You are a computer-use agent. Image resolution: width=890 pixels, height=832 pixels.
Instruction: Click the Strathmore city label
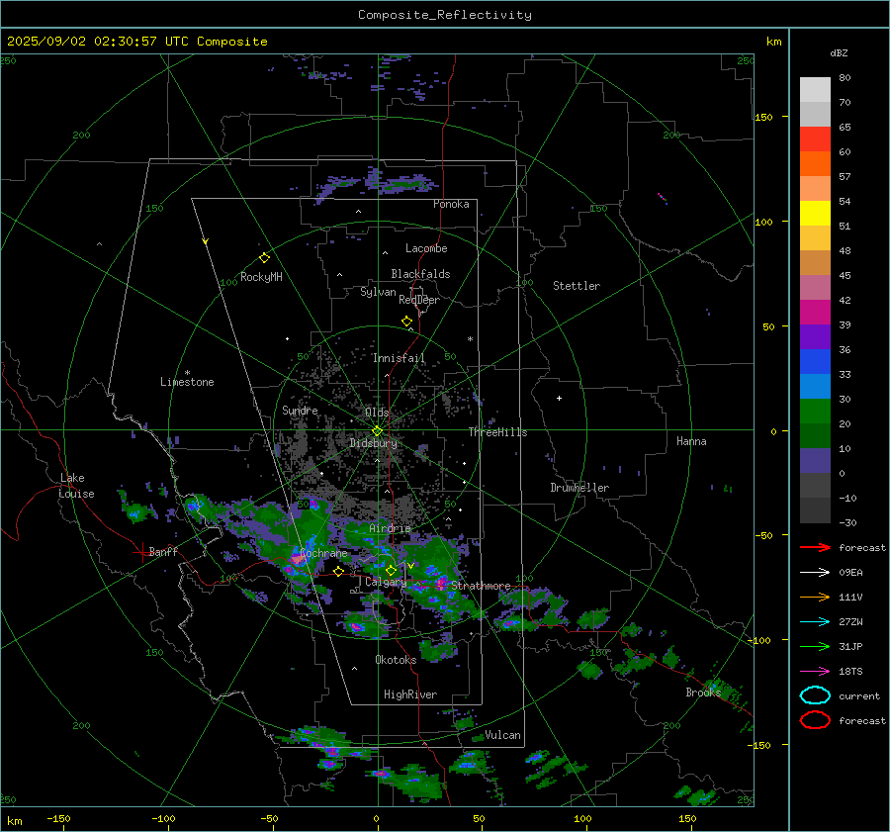click(x=481, y=586)
